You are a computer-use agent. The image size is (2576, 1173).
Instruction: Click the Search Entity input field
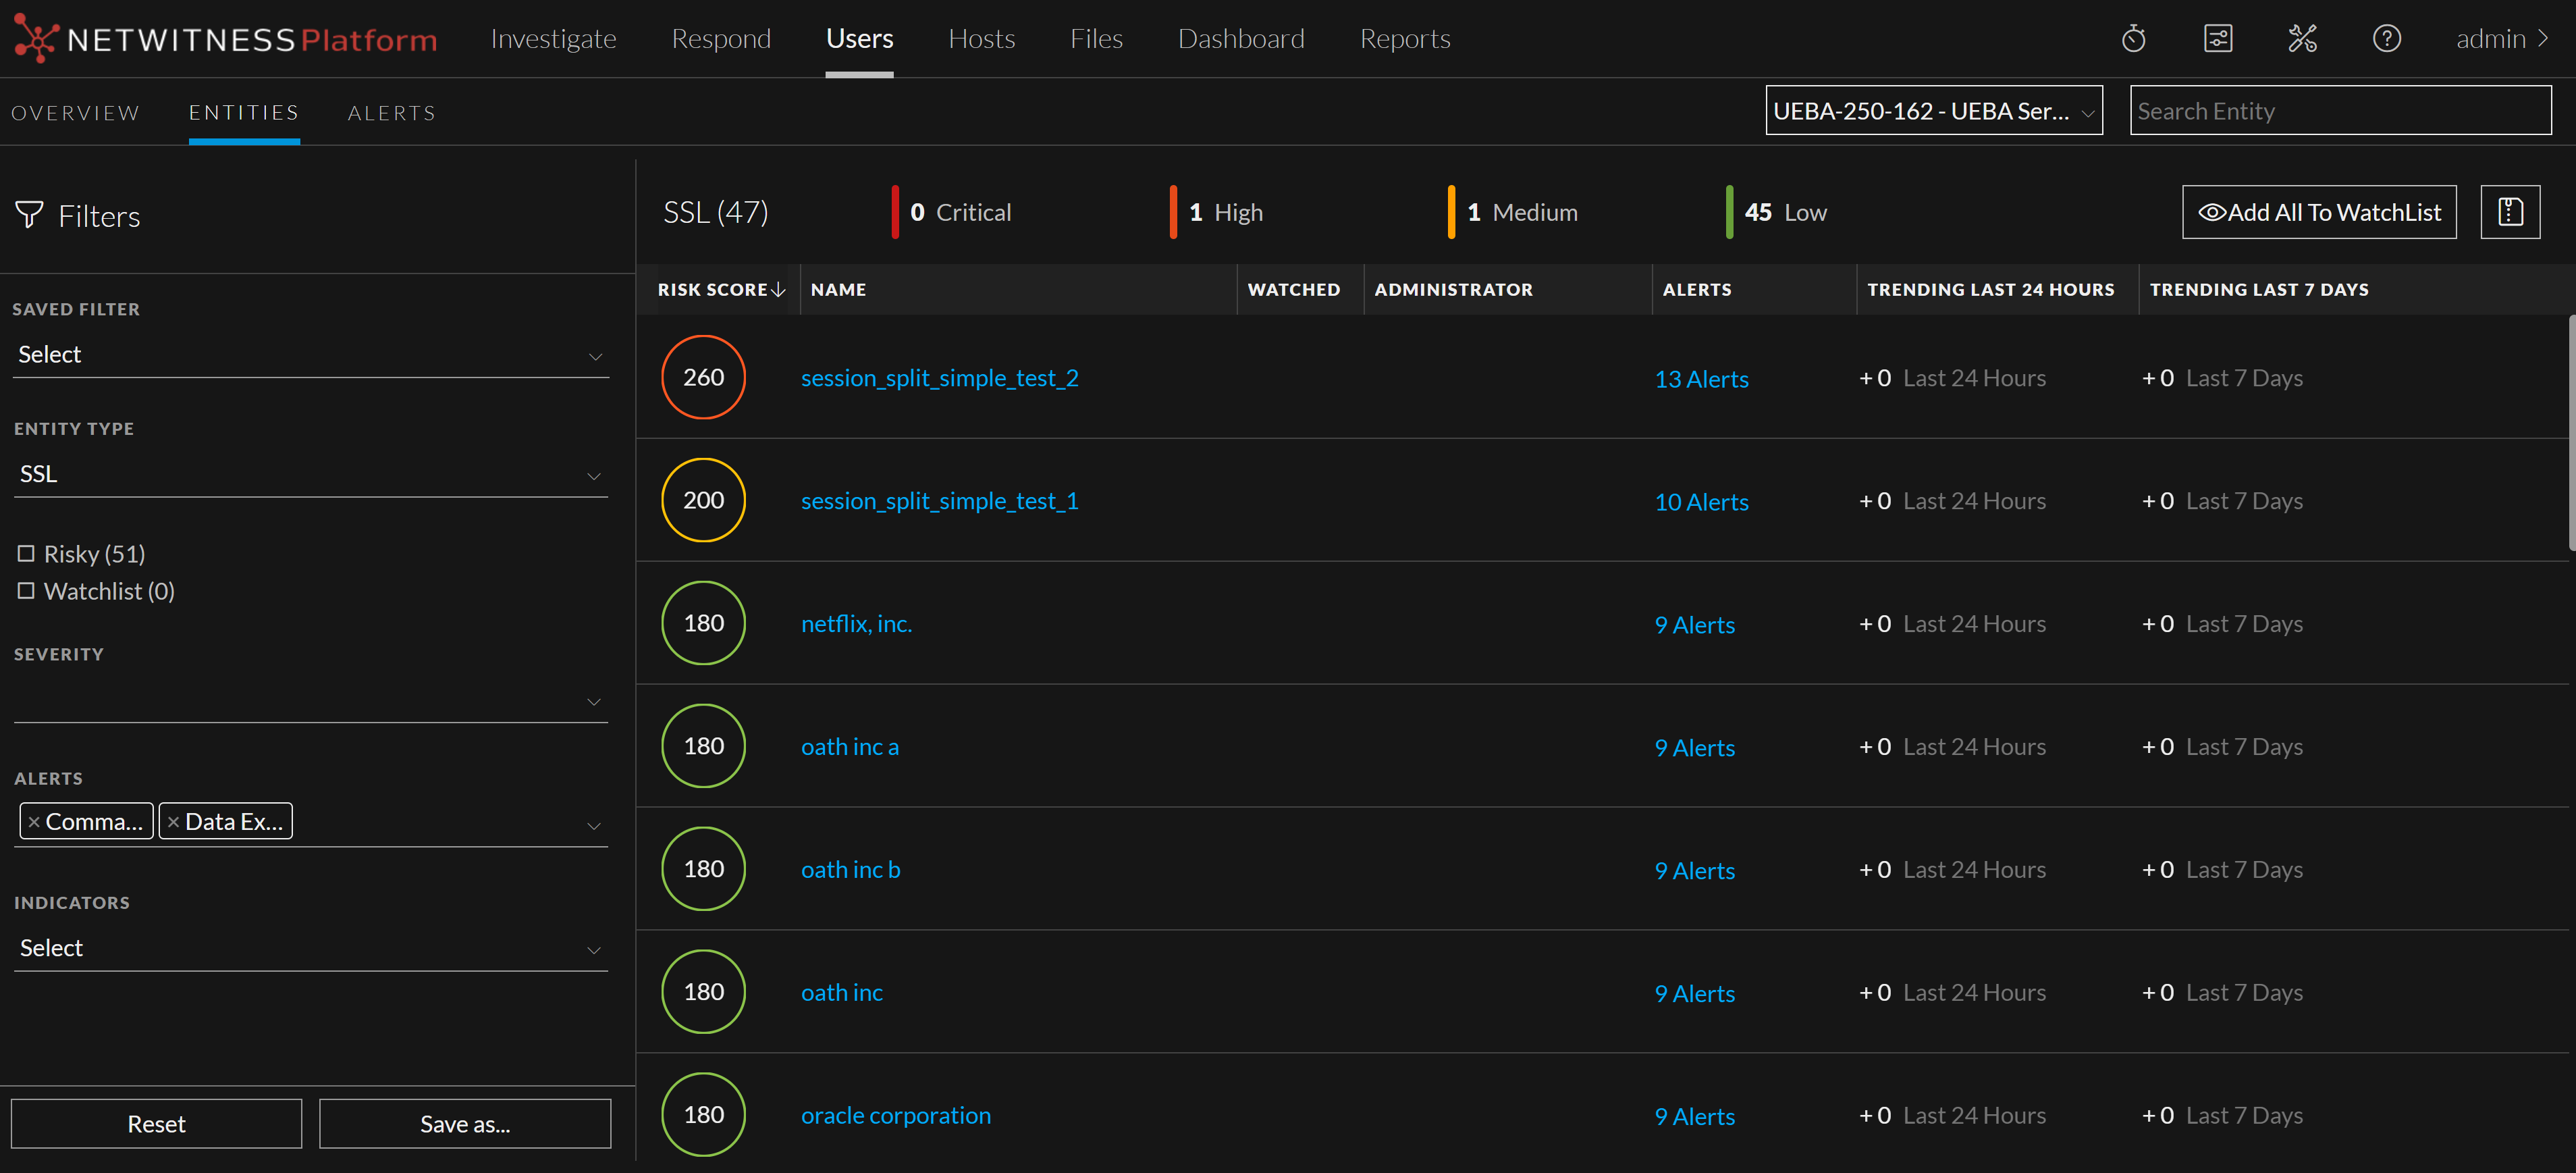(2340, 111)
